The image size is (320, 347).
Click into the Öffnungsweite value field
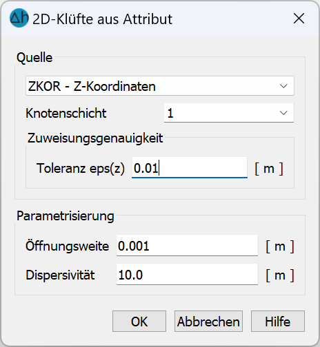[x=187, y=246]
